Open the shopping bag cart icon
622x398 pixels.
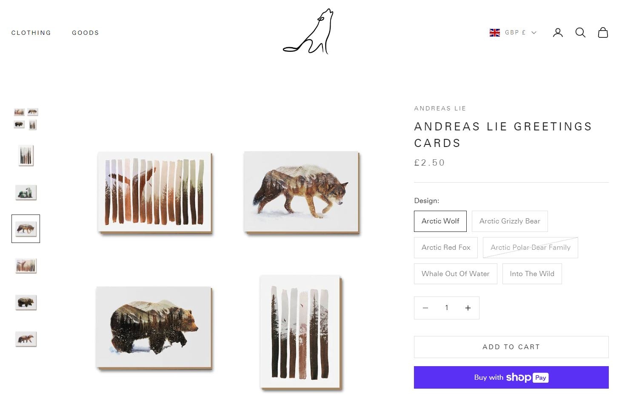603,33
